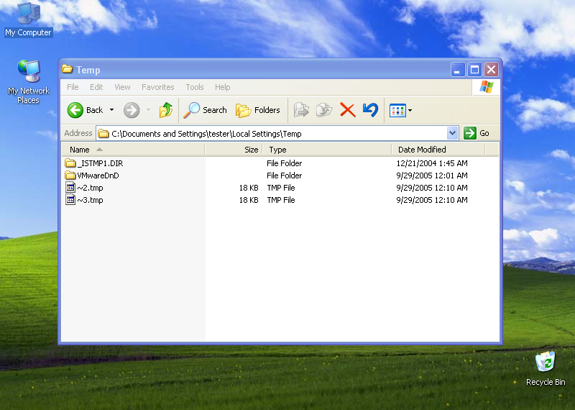Toggle the Folders pane
575x410 pixels.
[x=258, y=110]
